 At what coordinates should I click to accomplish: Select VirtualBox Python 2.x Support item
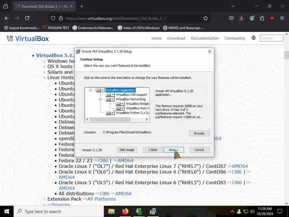[x=132, y=113]
